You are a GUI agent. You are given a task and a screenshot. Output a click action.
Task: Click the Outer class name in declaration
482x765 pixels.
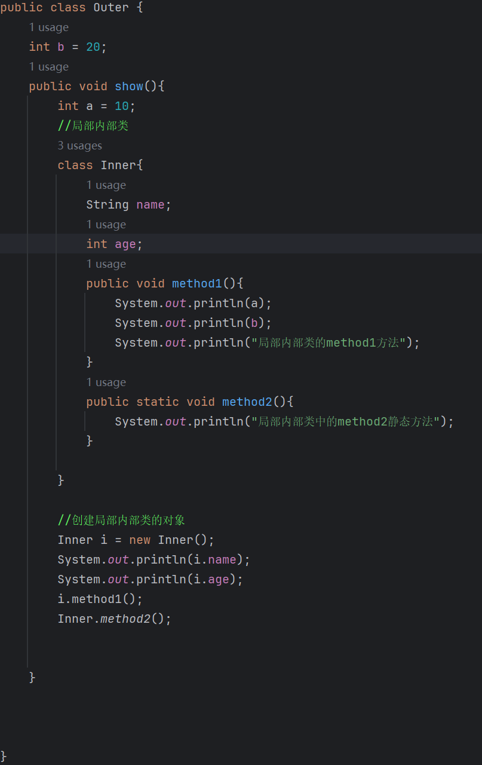[110, 8]
